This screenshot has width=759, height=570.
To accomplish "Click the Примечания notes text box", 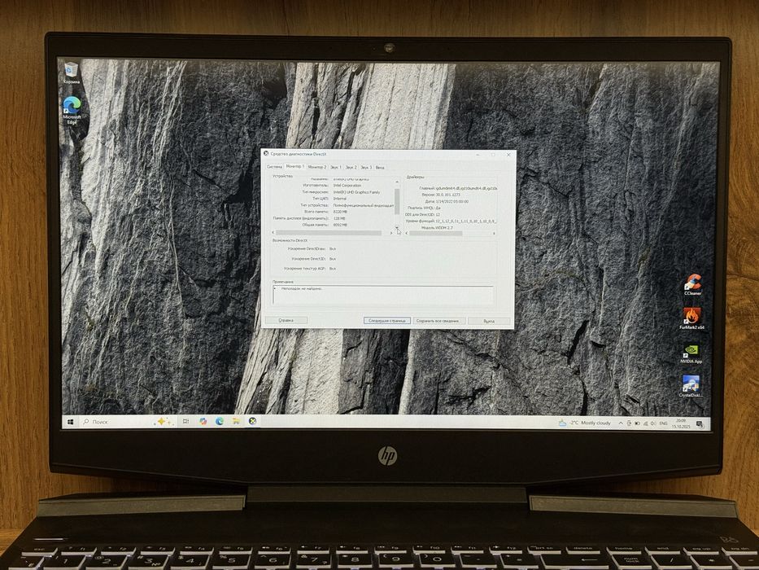I will coord(383,295).
